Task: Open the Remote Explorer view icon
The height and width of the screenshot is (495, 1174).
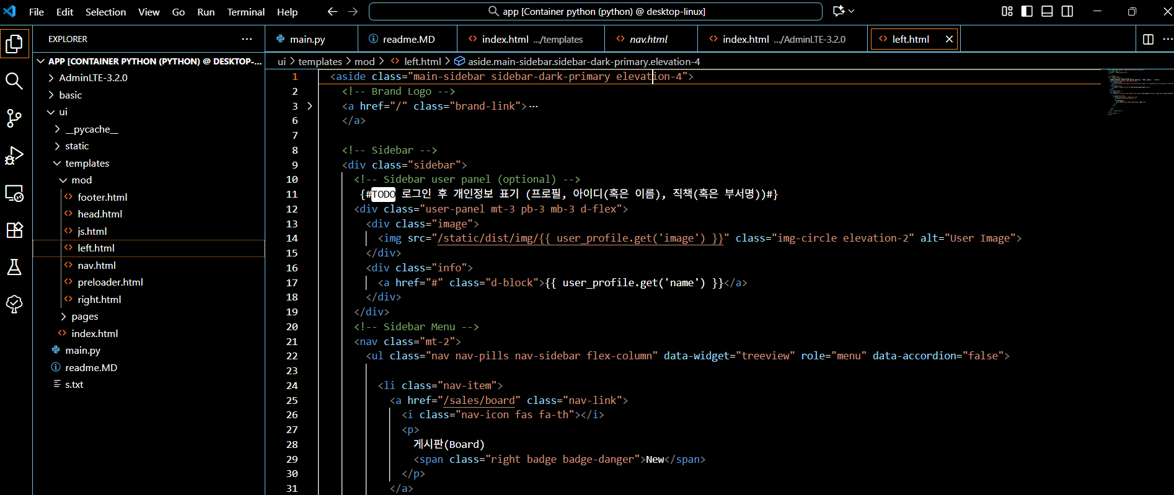Action: (14, 193)
